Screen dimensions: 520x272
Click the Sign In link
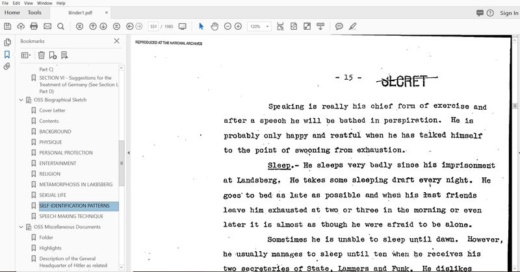(x=509, y=13)
